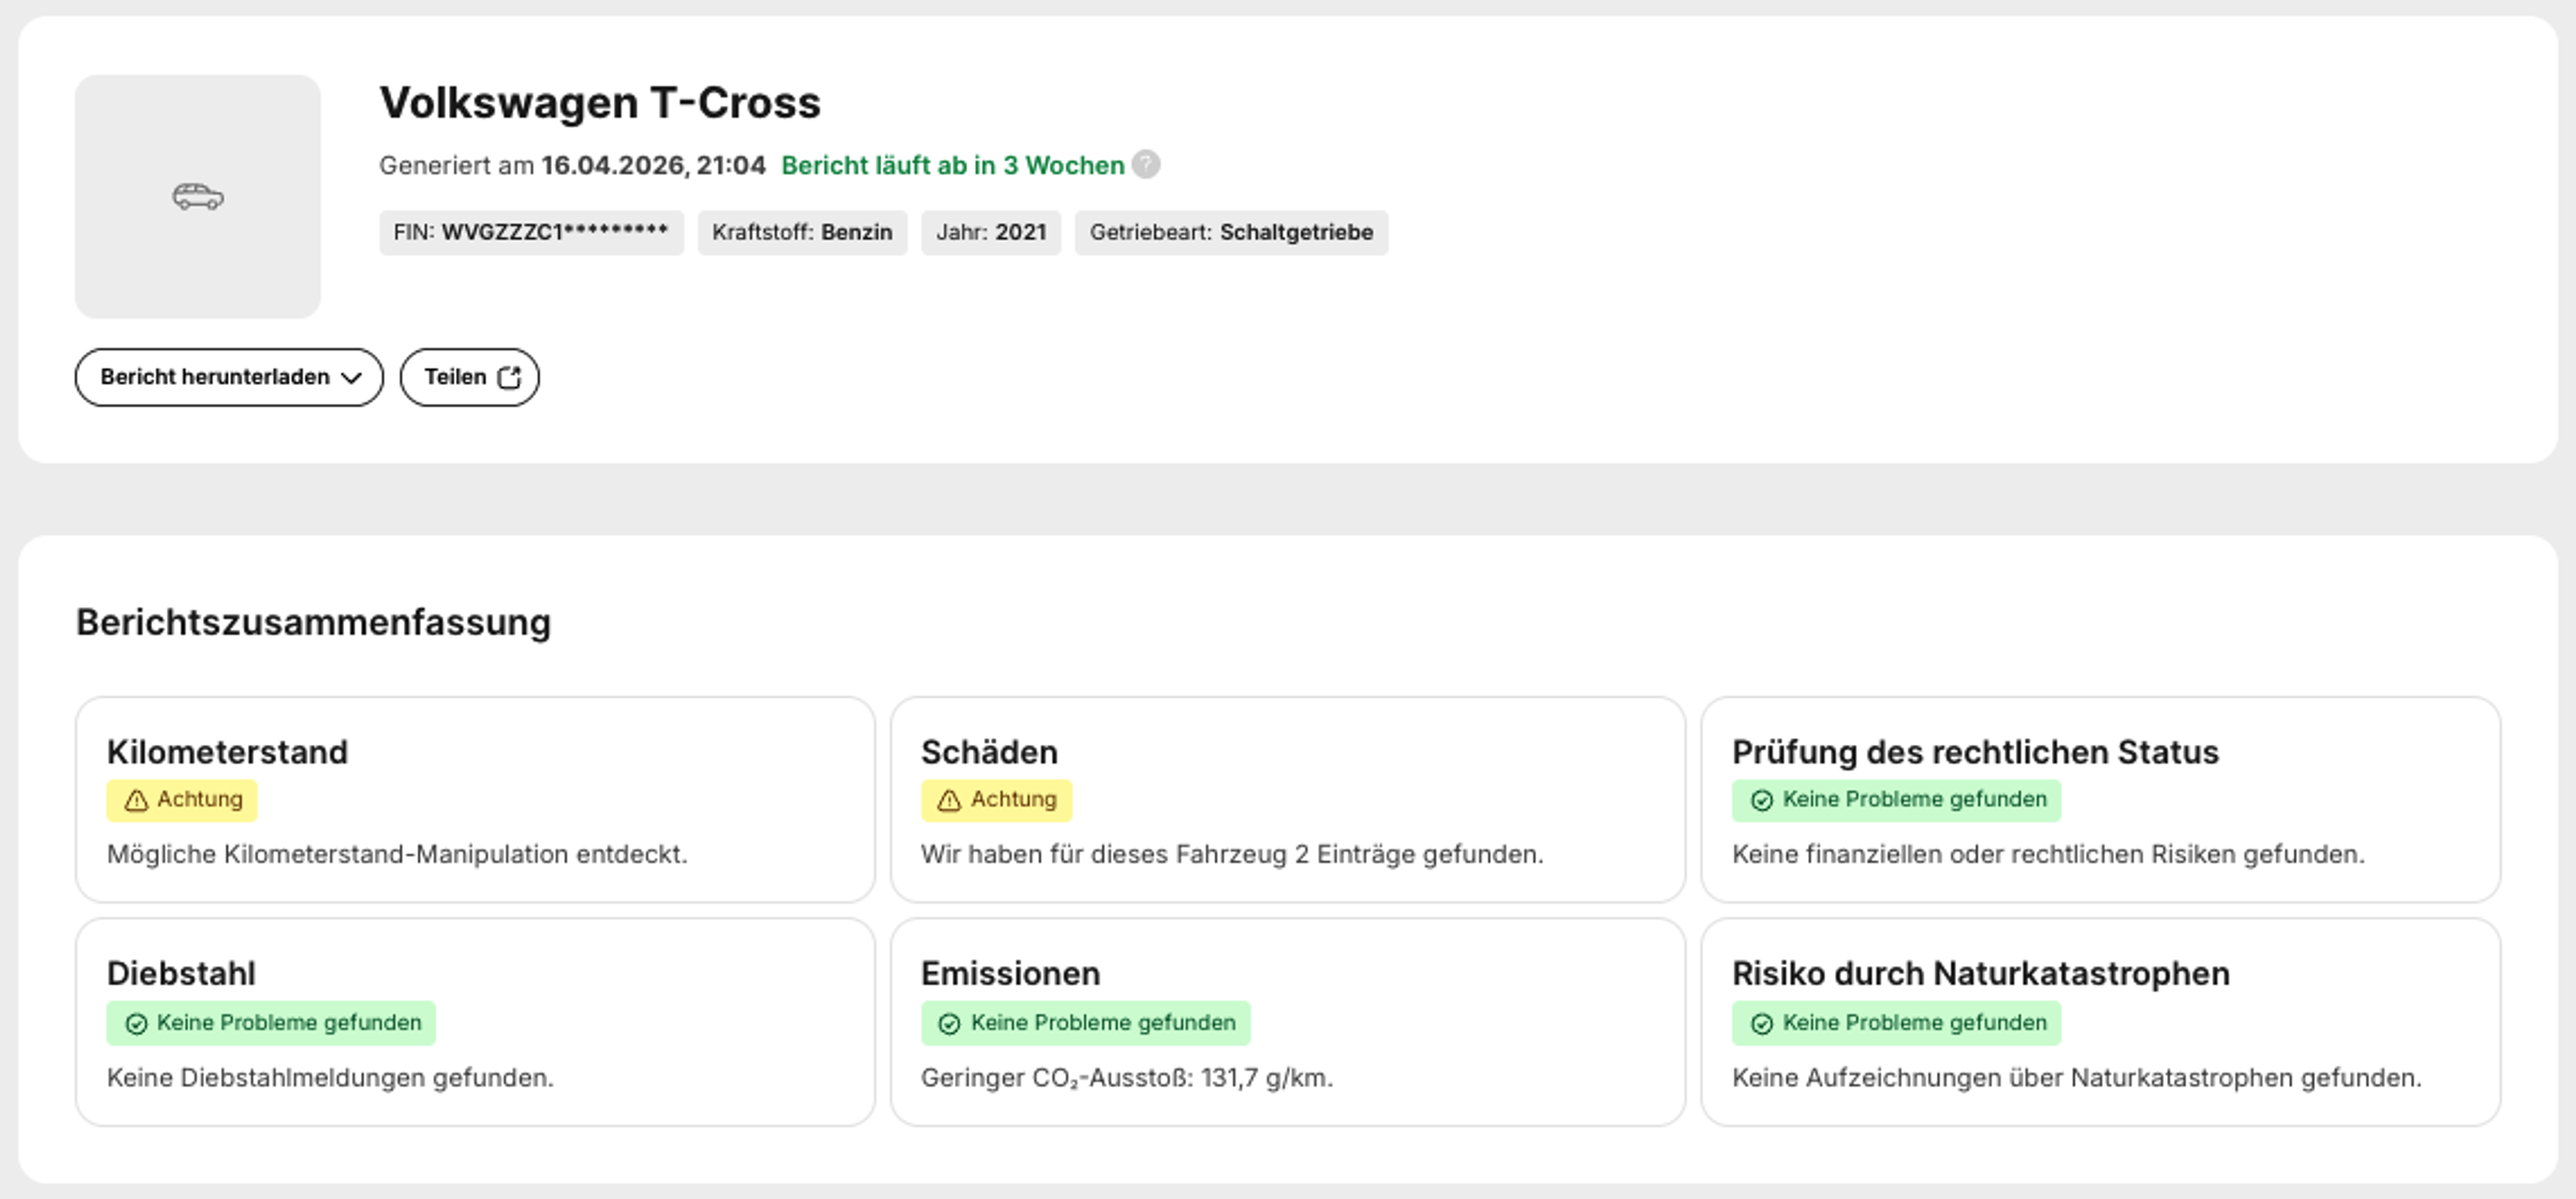Click the chevron in Bericht herunterladen button
This screenshot has width=2576, height=1199.
351,378
